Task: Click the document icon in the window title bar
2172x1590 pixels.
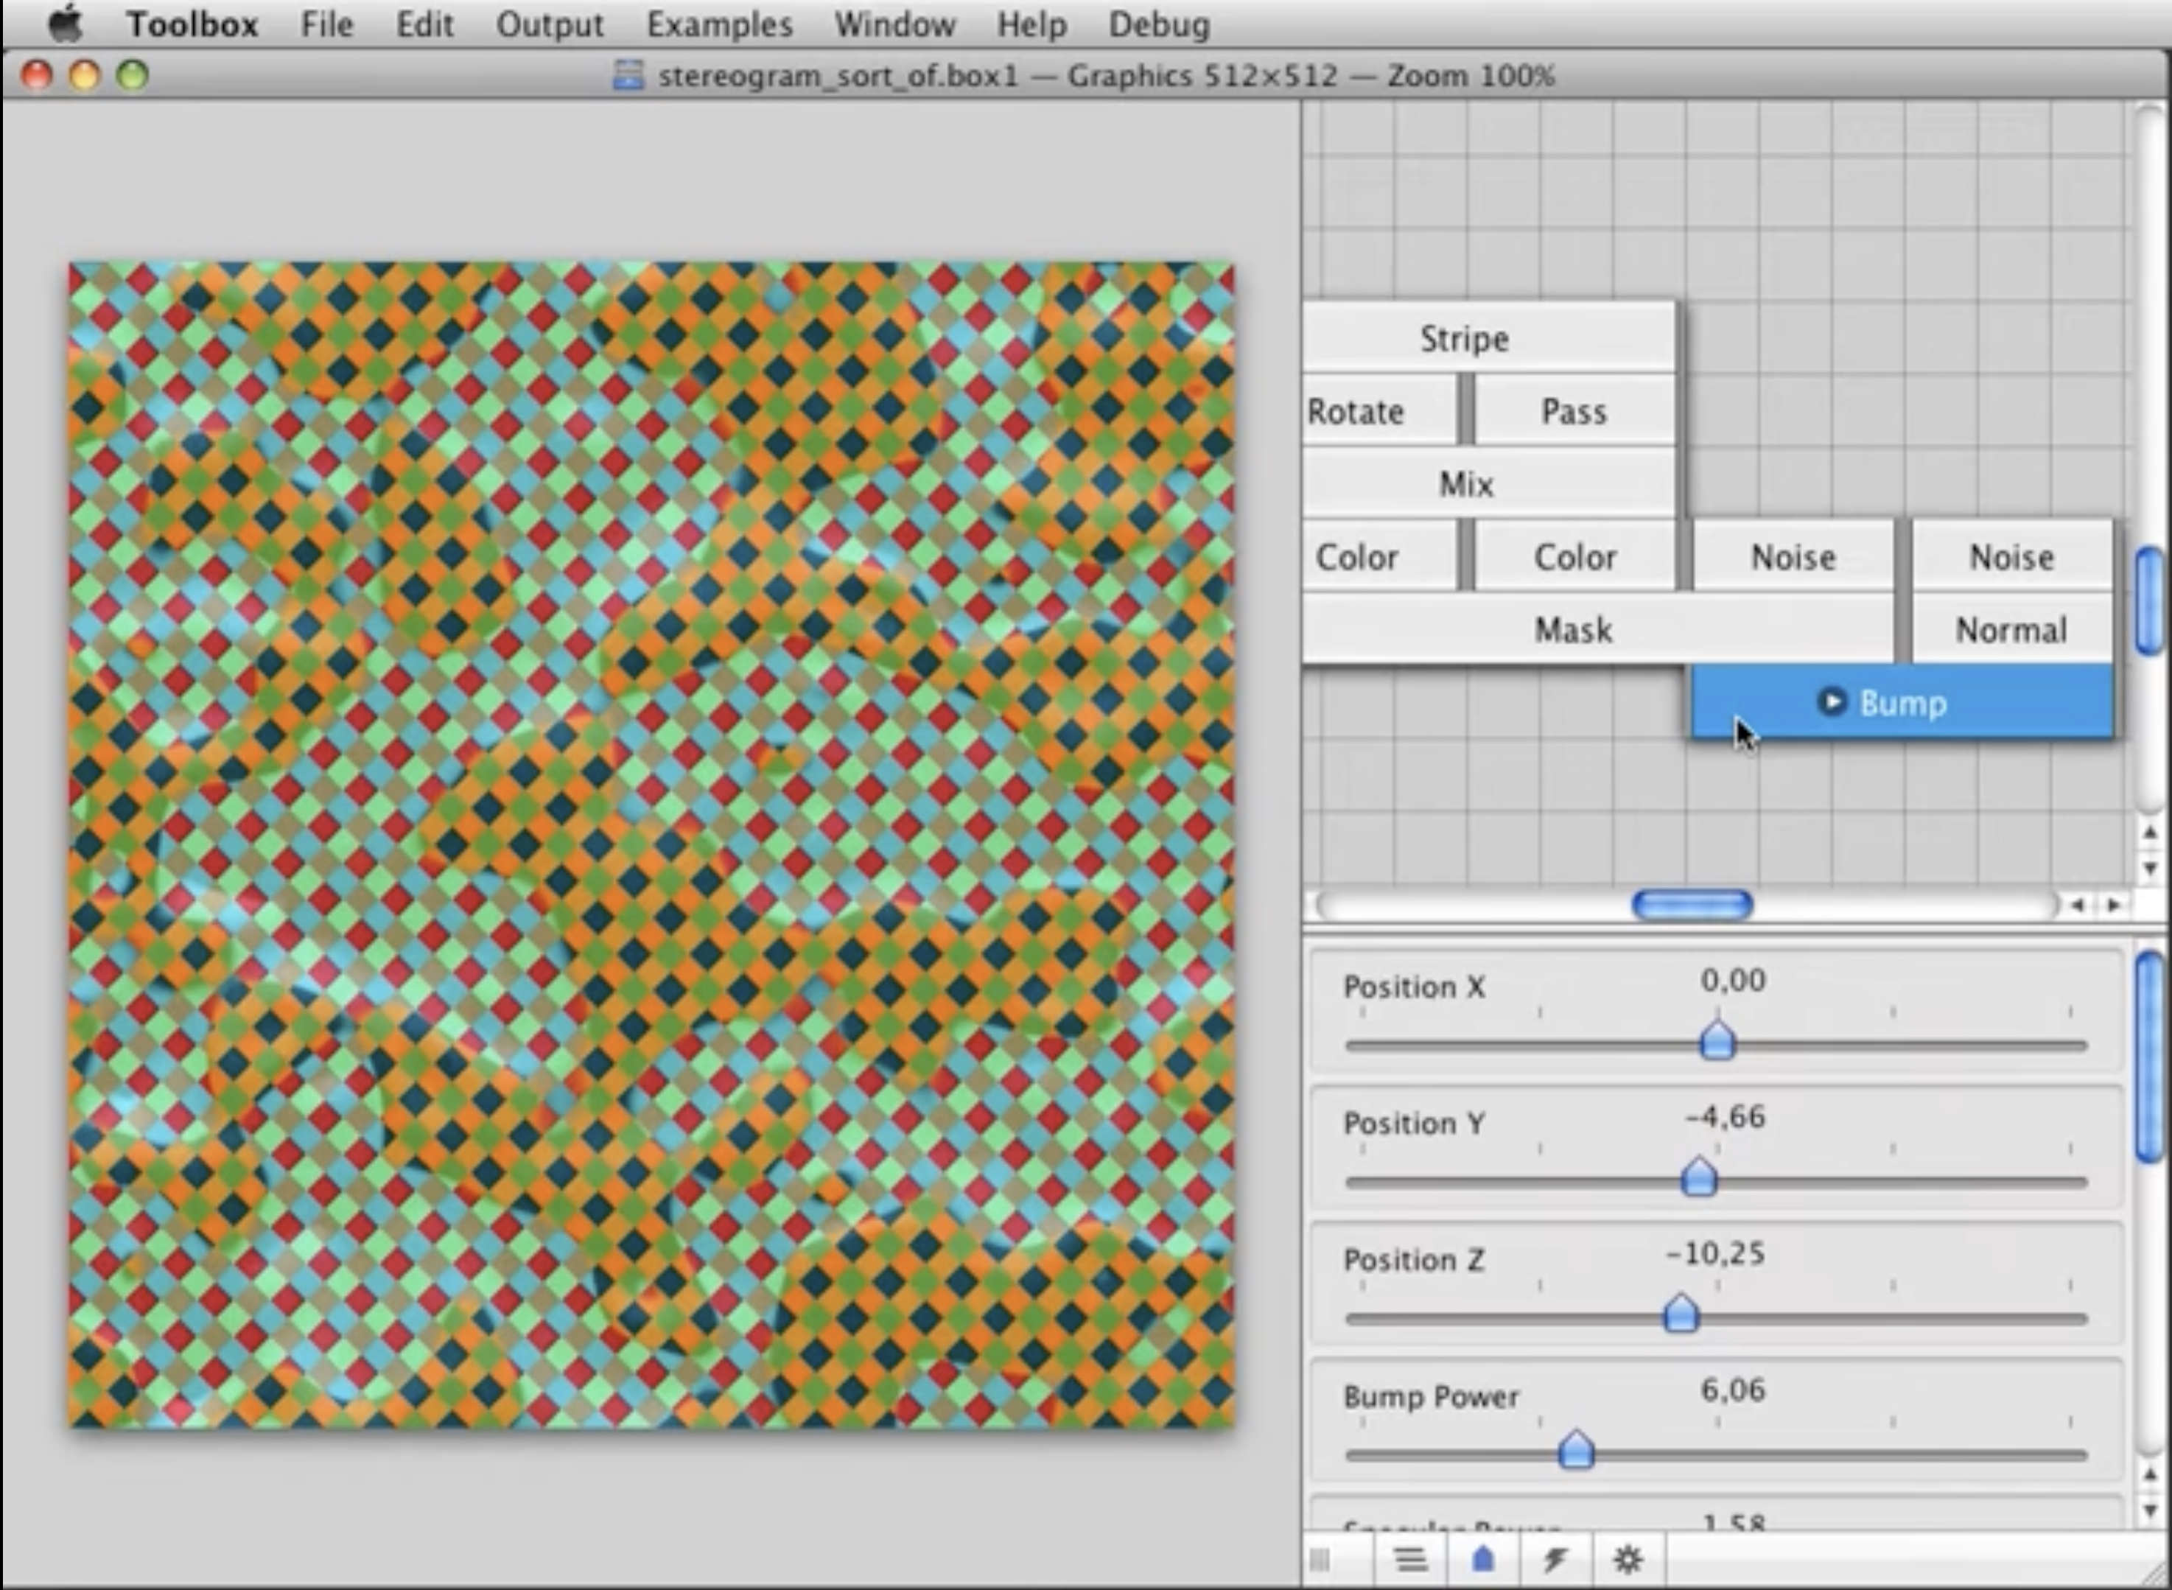Action: point(628,75)
